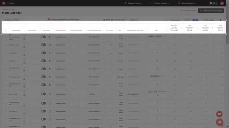Open the user avatar menu

click(x=222, y=3)
